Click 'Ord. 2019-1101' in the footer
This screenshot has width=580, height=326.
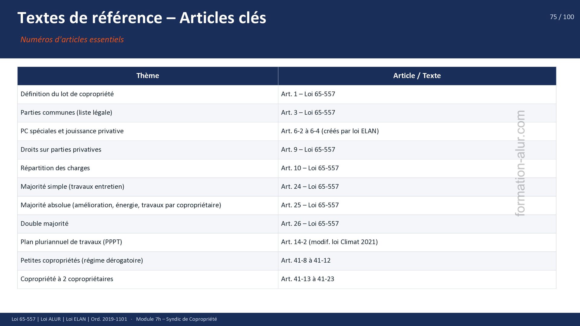pyautogui.click(x=109, y=319)
